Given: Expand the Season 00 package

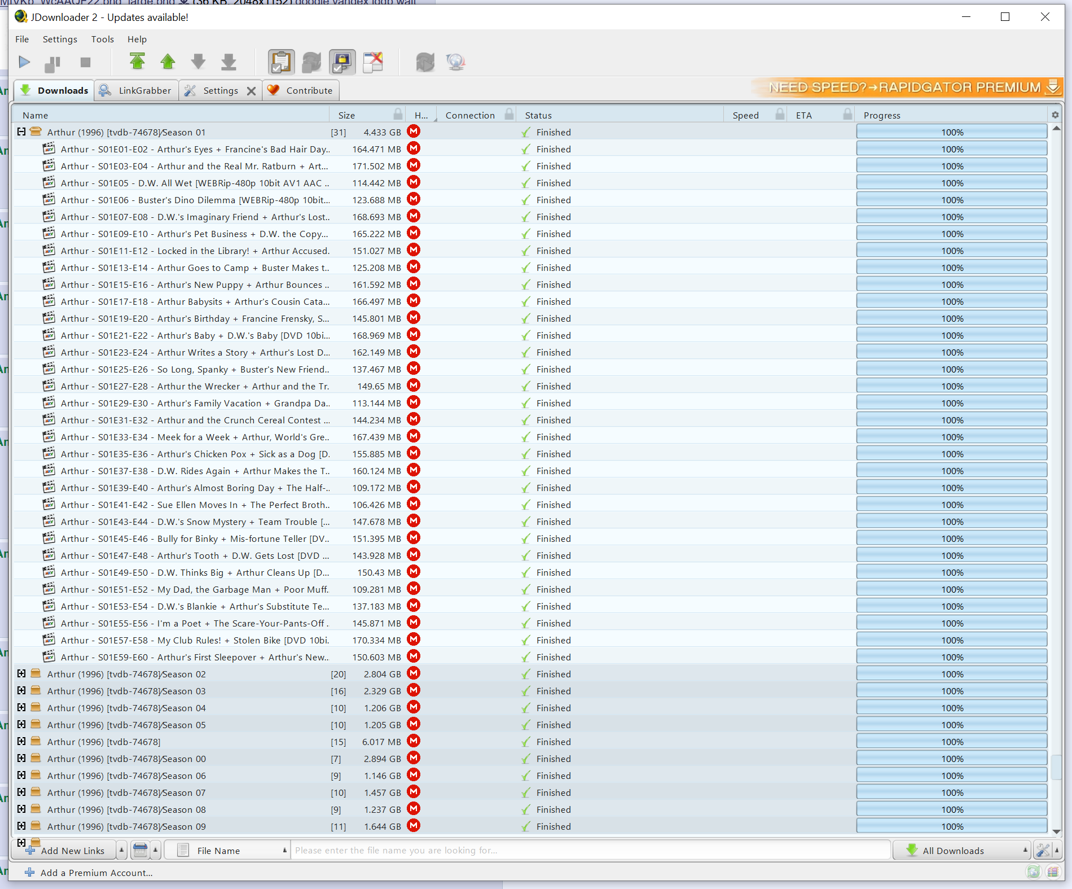Looking at the screenshot, I should tap(21, 758).
